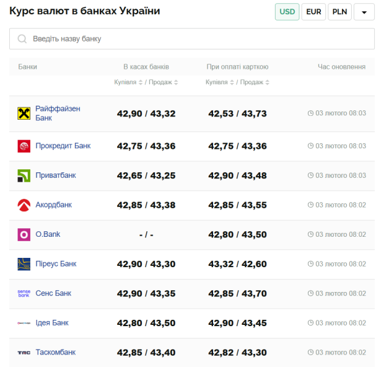The image size is (384, 367).
Task: Open the Приватбанк link
Action: [56, 175]
